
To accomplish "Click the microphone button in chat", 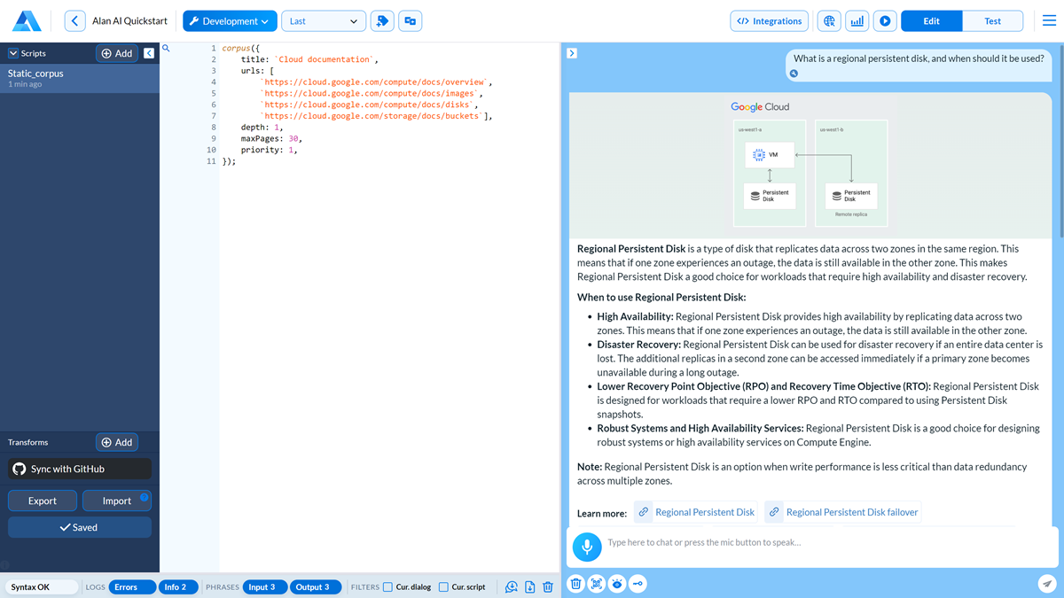I will pos(586,547).
